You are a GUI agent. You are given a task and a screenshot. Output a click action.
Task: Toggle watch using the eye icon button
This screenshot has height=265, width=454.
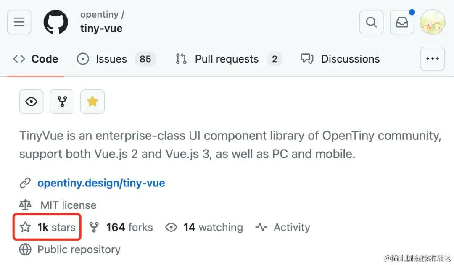pyautogui.click(x=31, y=102)
